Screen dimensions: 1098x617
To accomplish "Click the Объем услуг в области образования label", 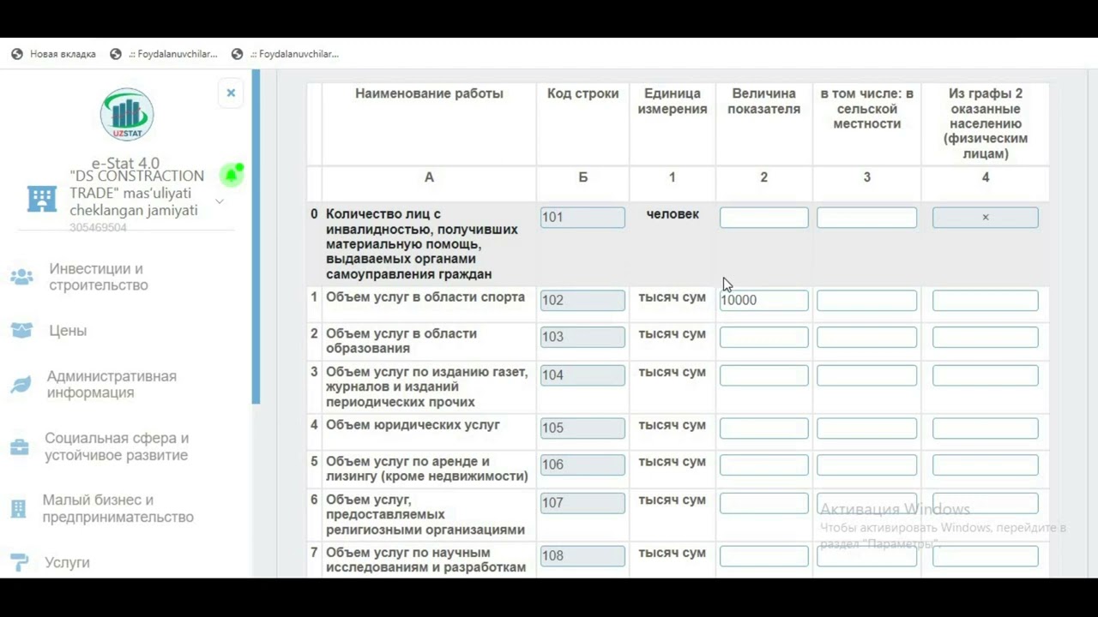I will (401, 341).
